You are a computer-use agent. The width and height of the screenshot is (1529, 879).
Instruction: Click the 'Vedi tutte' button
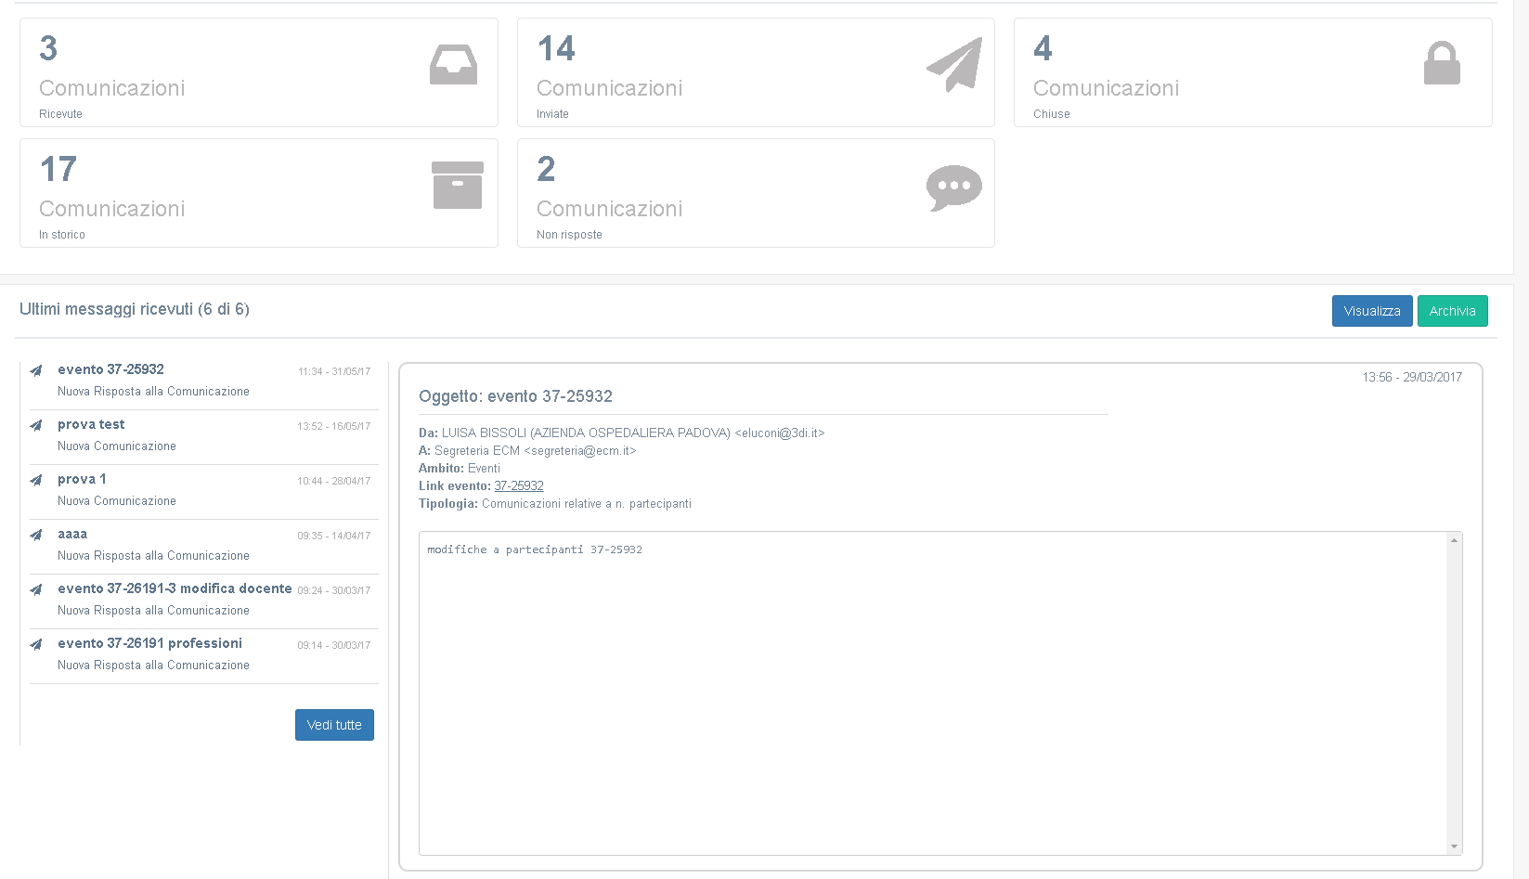pos(334,725)
